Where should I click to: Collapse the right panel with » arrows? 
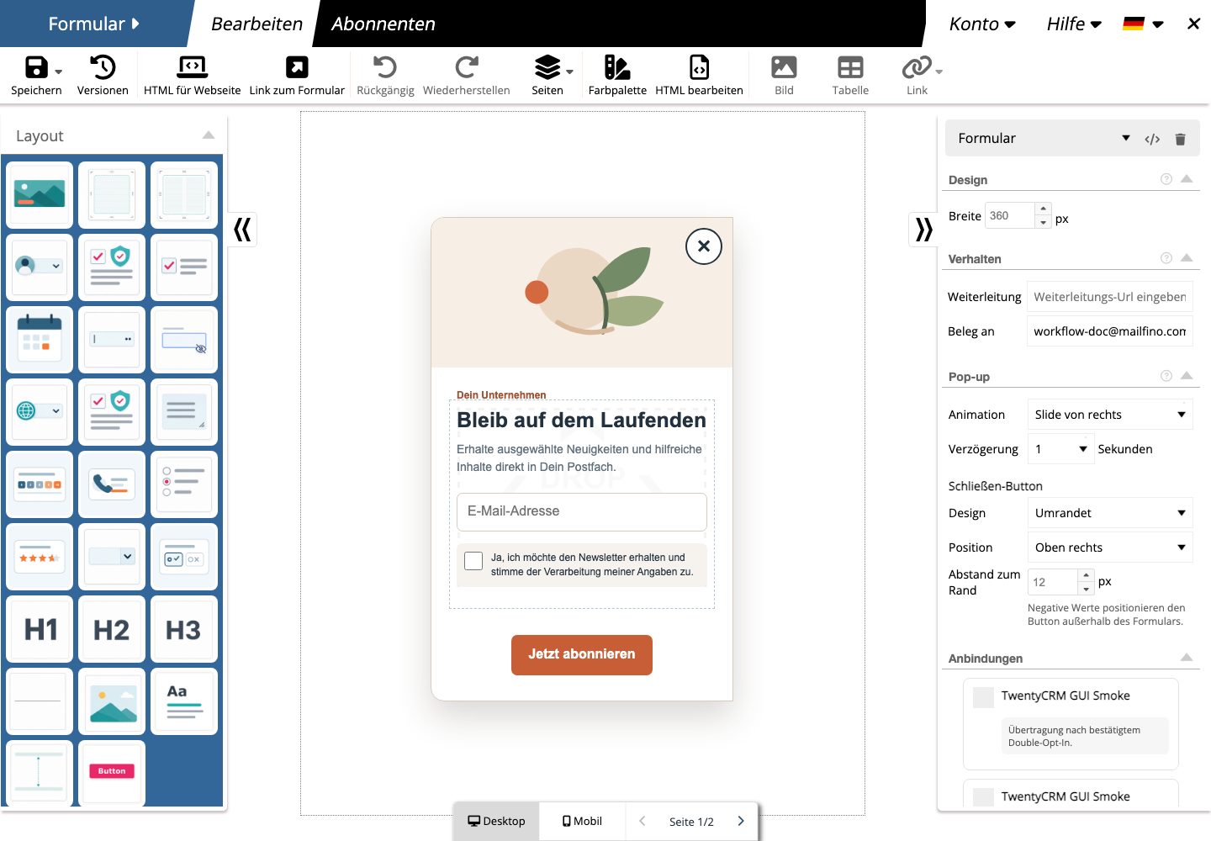pos(923,229)
